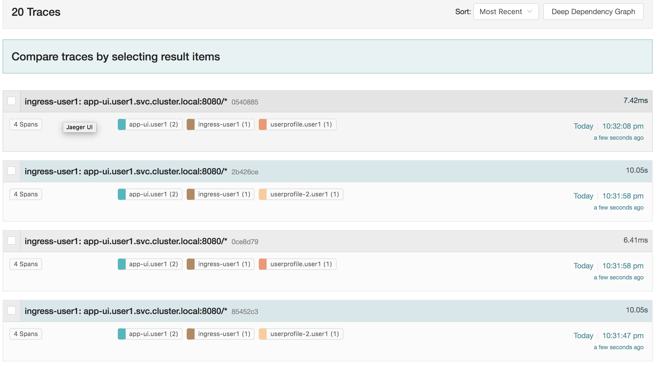The image size is (660, 366).
Task: Open trace 2b426ce lasting 10.05s
Action: pos(336,171)
